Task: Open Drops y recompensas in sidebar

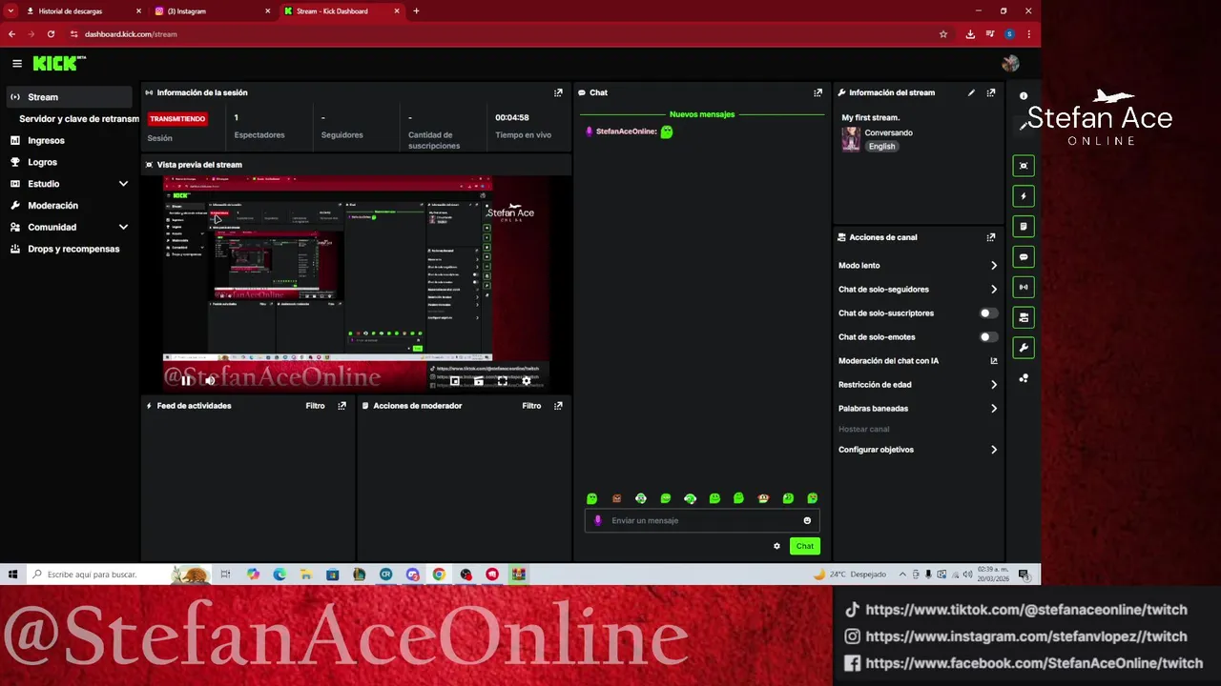Action: point(73,249)
